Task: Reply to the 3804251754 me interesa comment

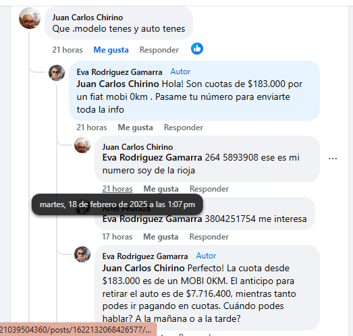Action: [x=209, y=237]
